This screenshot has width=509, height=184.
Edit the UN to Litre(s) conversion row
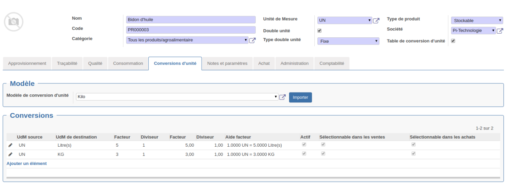(x=10, y=145)
